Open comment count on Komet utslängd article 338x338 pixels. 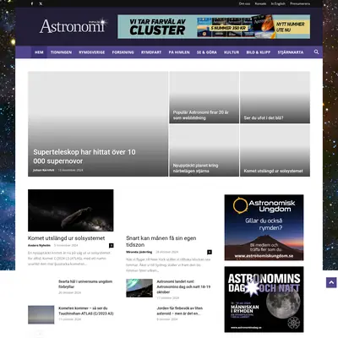(x=112, y=245)
